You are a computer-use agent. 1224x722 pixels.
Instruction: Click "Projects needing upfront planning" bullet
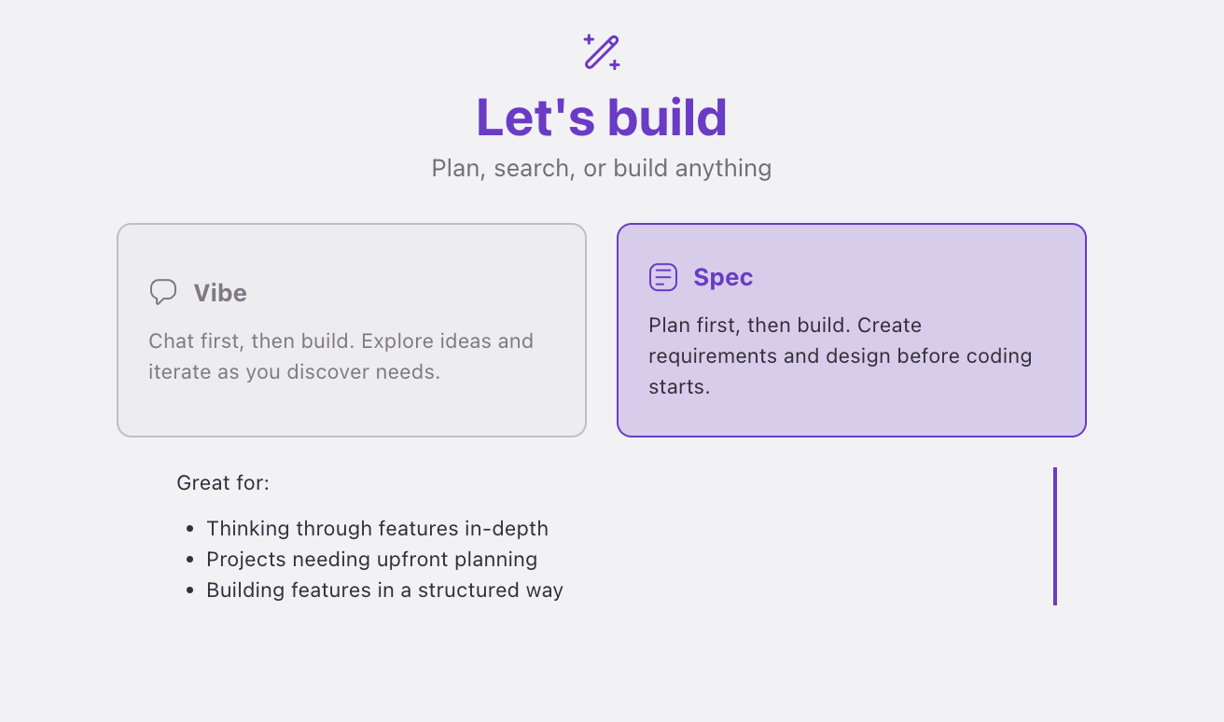372,560
